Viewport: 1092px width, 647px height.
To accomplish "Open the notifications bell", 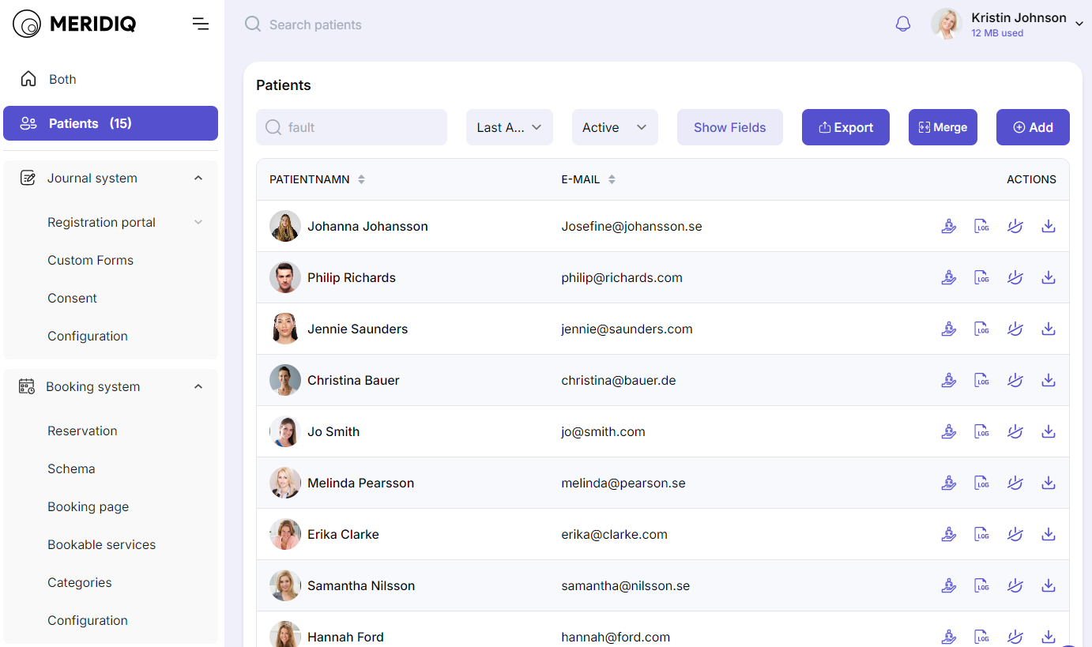I will pos(903,24).
